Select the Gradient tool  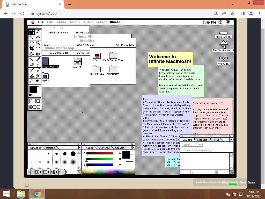(38, 54)
